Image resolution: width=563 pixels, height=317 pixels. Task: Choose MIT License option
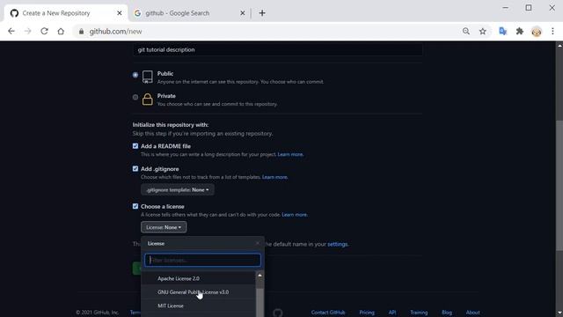click(199, 306)
